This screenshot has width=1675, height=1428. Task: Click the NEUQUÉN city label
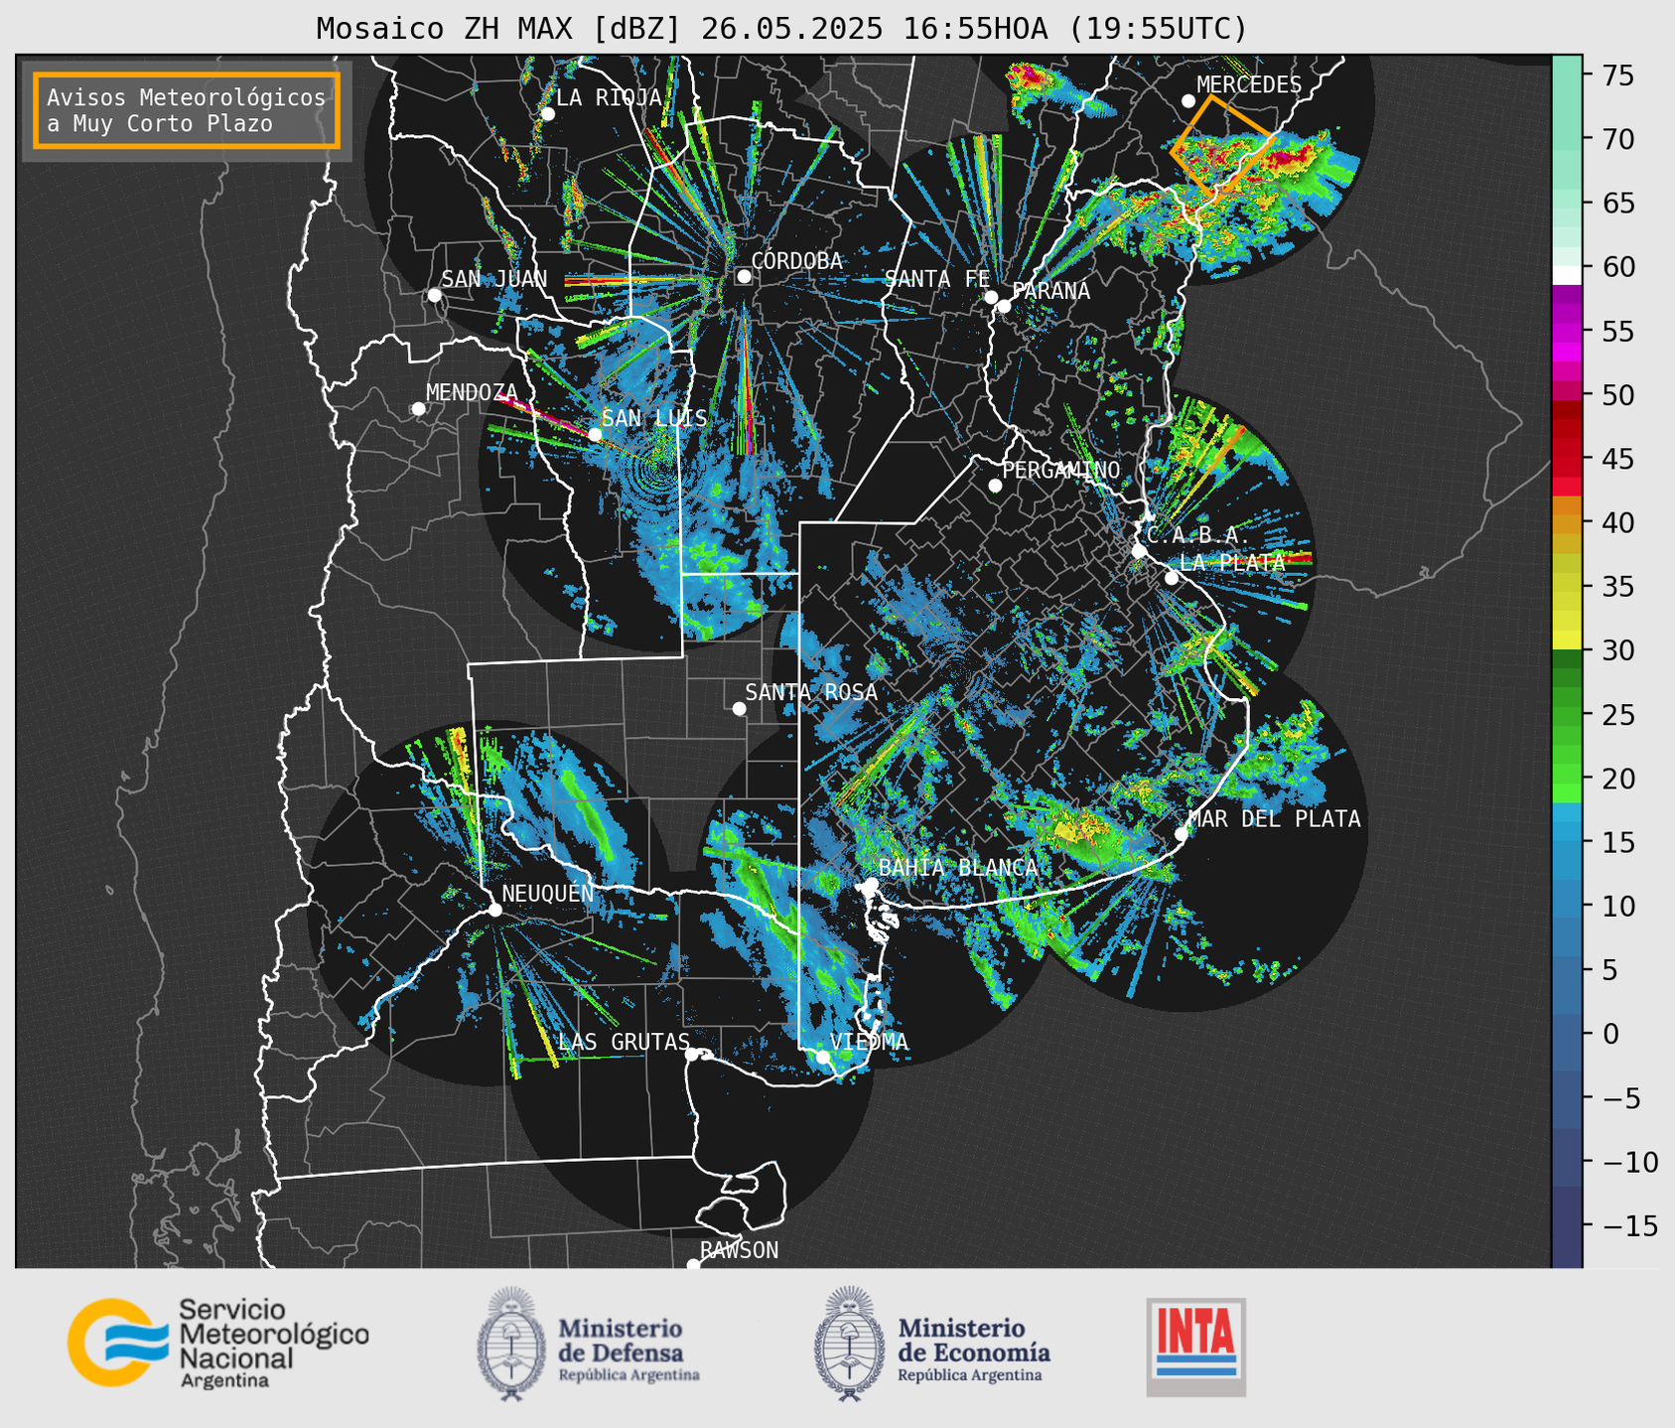pos(548,893)
